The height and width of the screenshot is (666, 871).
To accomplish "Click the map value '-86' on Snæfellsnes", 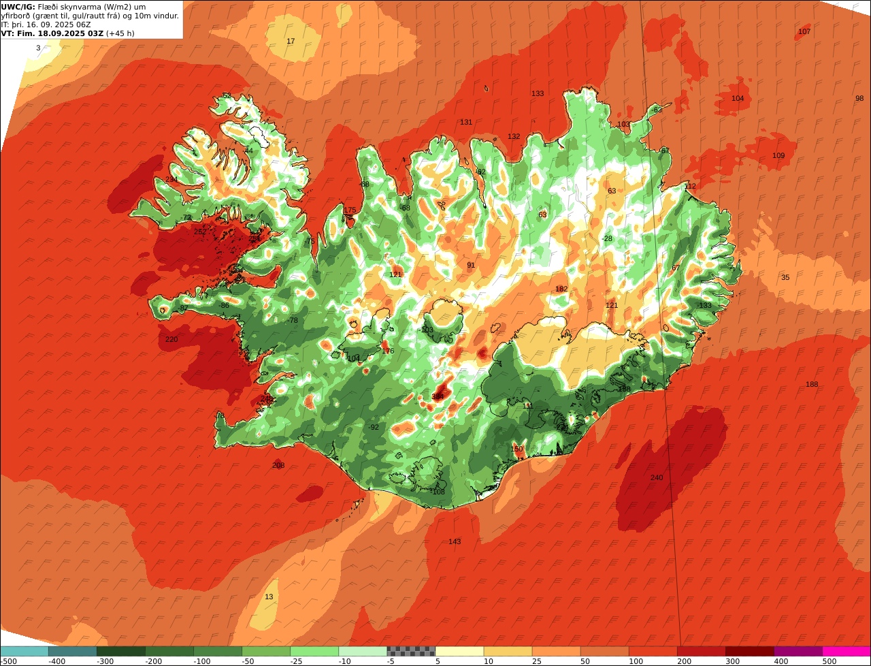I will point(224,305).
